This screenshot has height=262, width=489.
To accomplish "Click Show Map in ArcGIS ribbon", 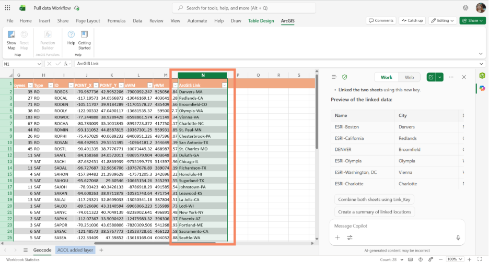I will coord(11,40).
